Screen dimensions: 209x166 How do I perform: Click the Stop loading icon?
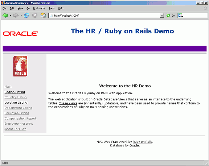35,15
